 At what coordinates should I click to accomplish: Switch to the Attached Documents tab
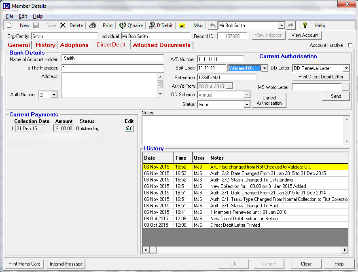(161, 45)
